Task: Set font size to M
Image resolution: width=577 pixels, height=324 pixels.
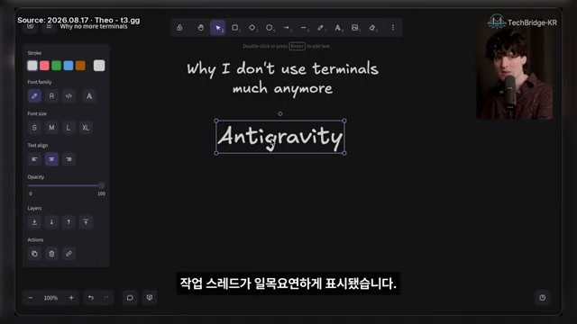Action: click(x=51, y=128)
